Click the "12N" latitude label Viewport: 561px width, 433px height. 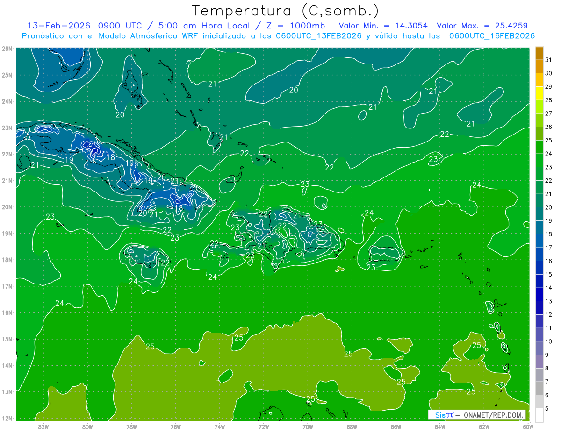point(7,418)
